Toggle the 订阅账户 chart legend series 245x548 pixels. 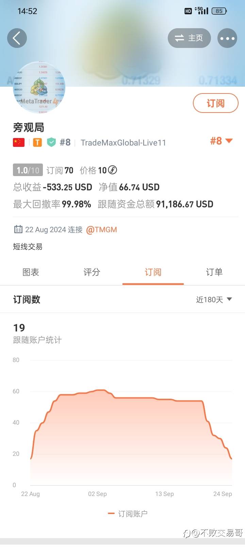coord(128,514)
